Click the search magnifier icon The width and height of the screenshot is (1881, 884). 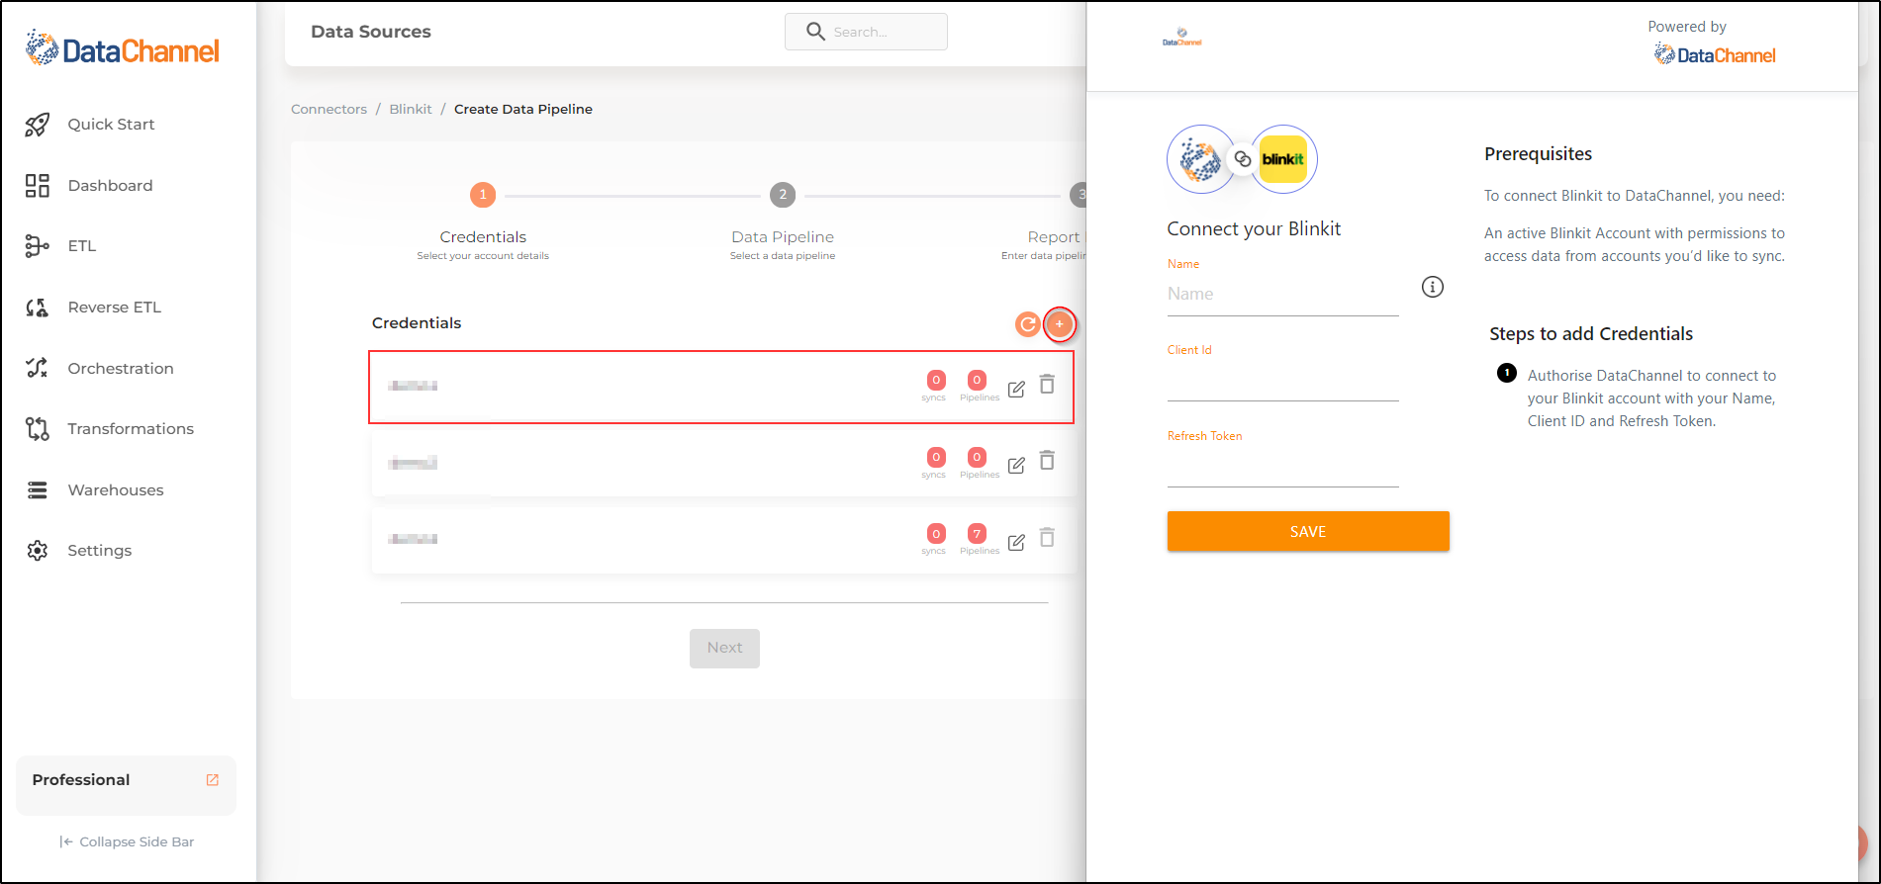tap(815, 32)
